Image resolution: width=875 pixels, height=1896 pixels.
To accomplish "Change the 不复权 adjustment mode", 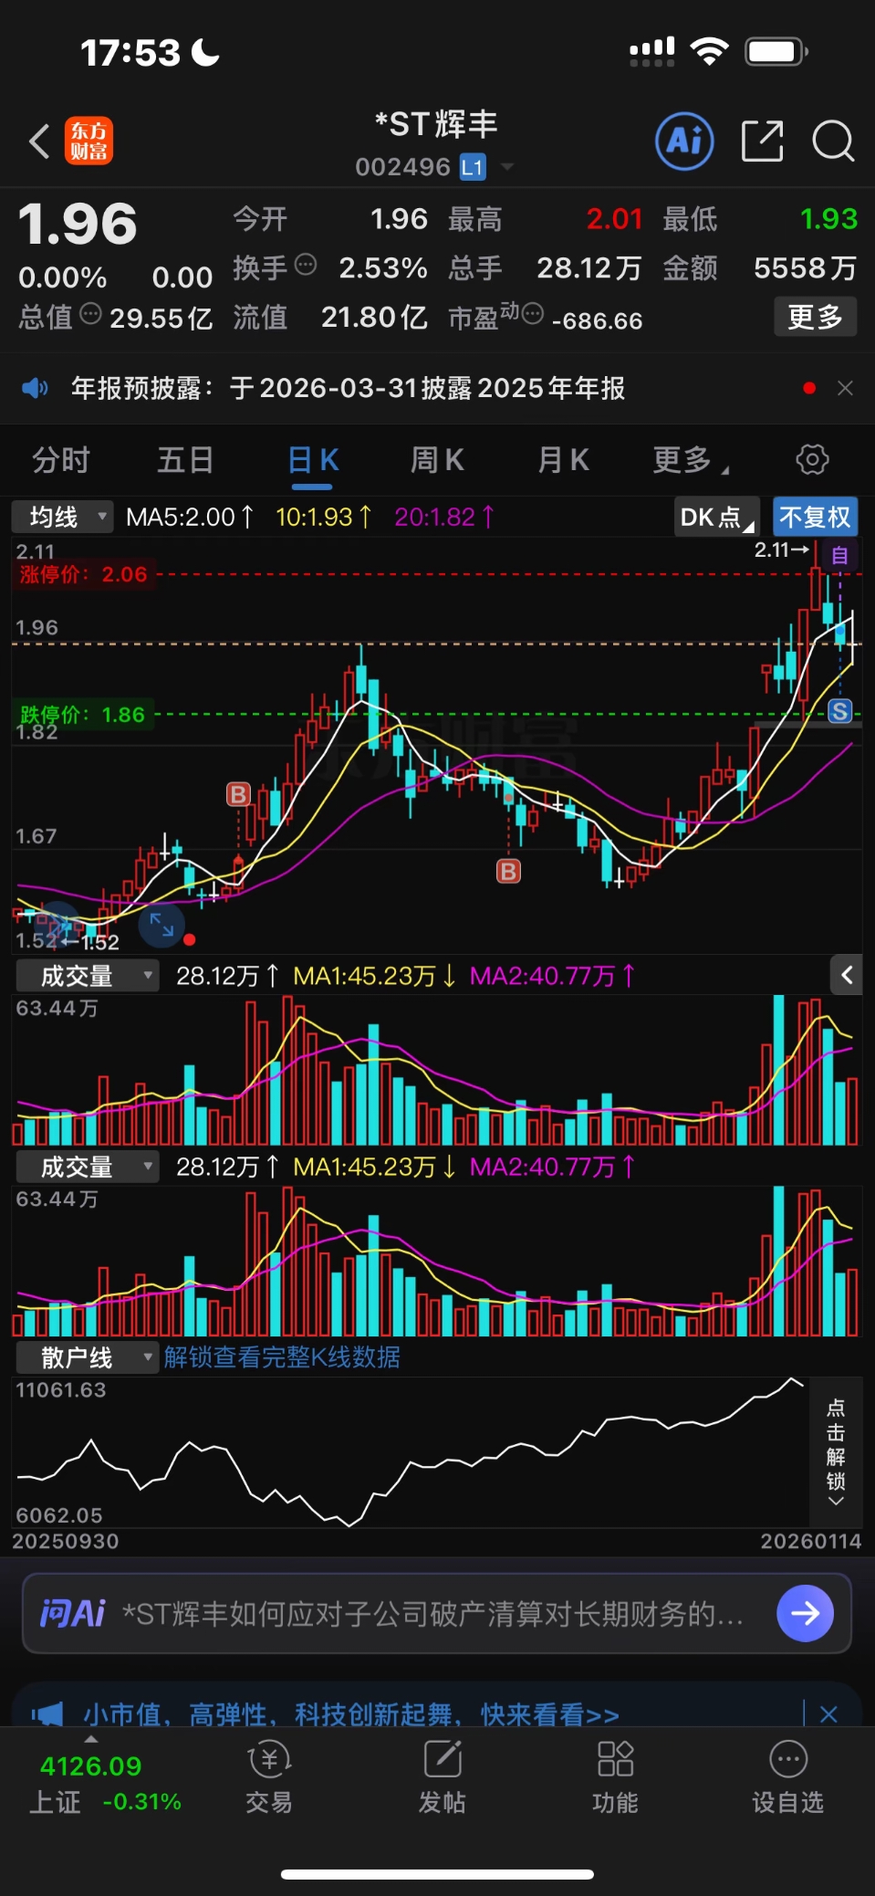I will pyautogui.click(x=815, y=517).
